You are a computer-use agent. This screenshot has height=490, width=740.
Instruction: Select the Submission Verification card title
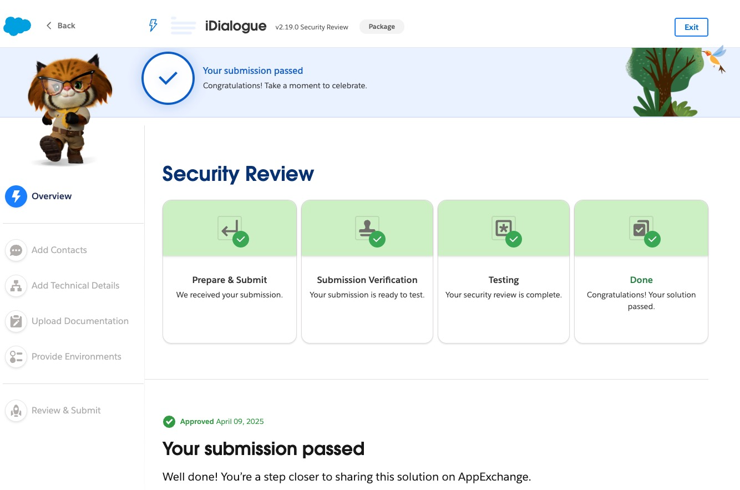[x=367, y=280]
